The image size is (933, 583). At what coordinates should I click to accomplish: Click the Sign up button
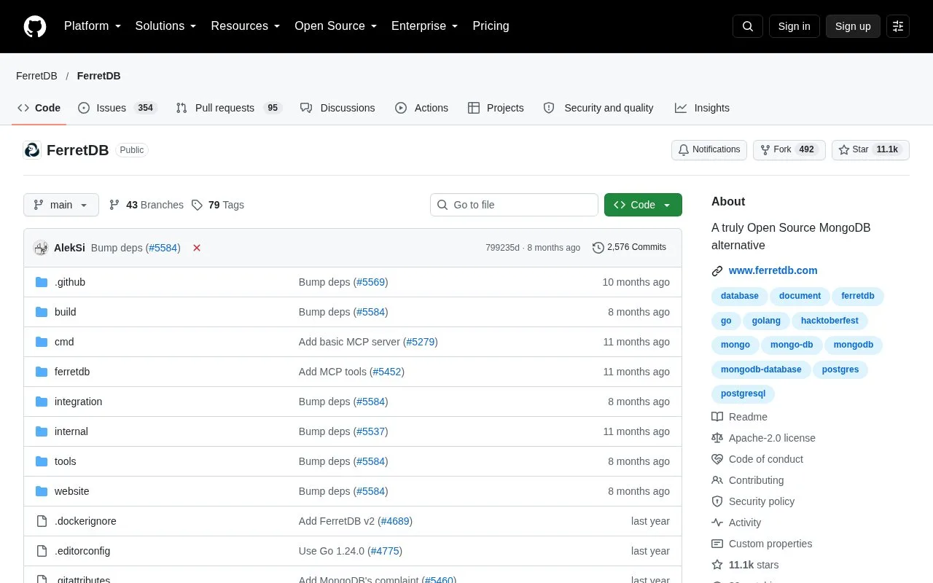853,26
